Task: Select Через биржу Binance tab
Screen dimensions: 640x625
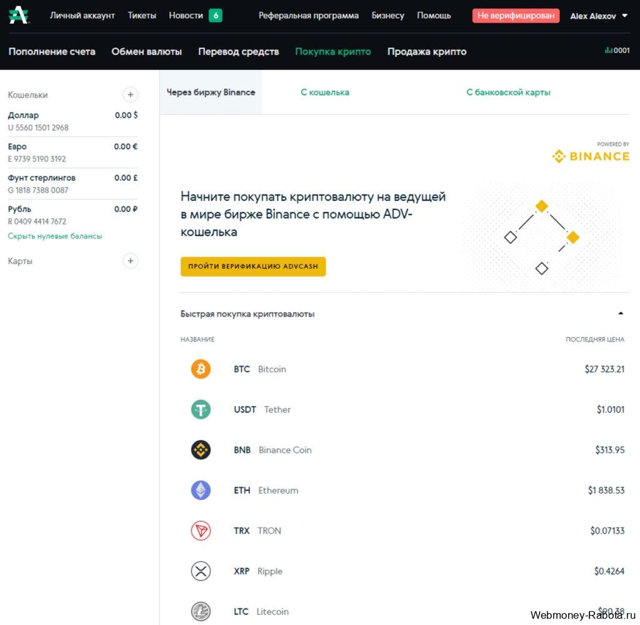Action: coord(211,93)
